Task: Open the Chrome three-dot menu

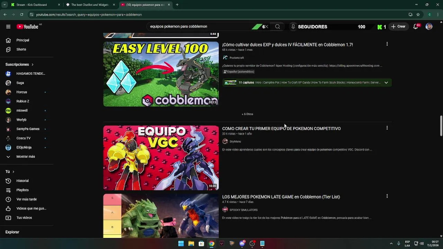Action: (x=438, y=15)
